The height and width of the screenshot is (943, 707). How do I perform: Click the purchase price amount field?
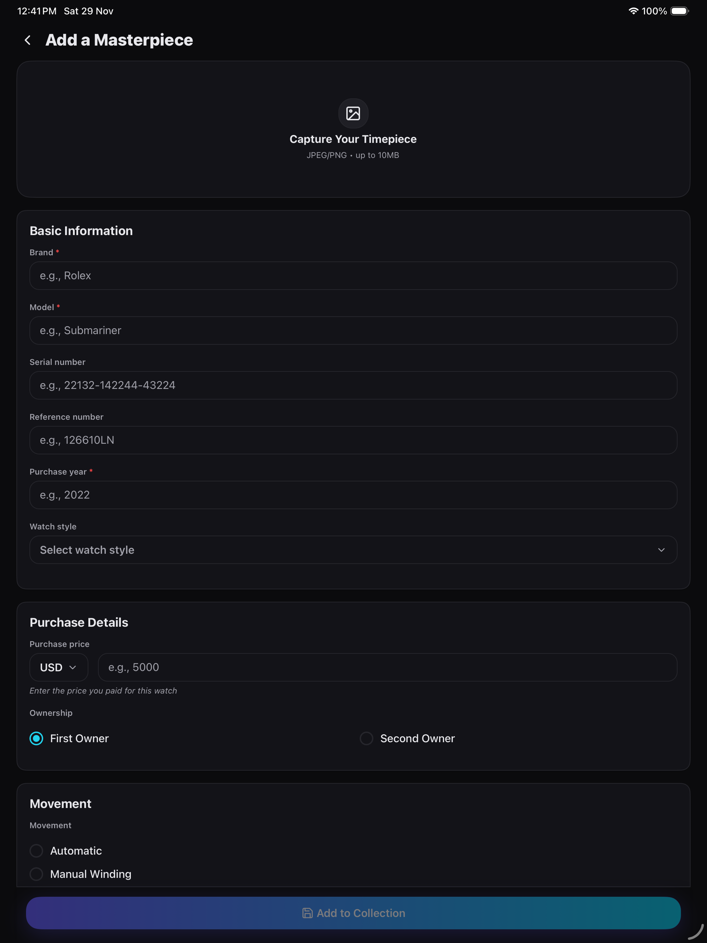pos(387,667)
